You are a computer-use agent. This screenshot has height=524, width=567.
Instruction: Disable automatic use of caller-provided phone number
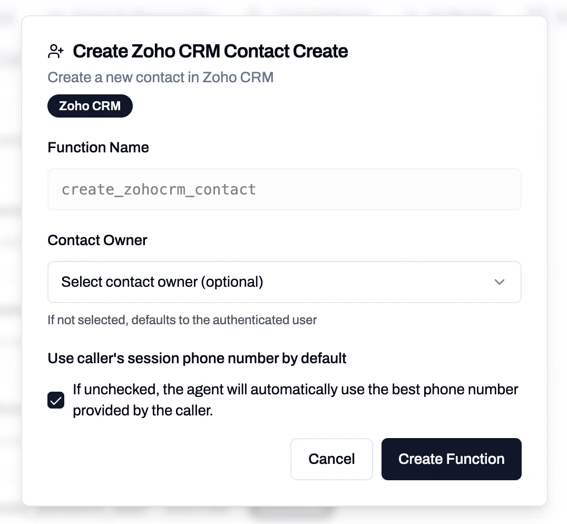click(55, 400)
